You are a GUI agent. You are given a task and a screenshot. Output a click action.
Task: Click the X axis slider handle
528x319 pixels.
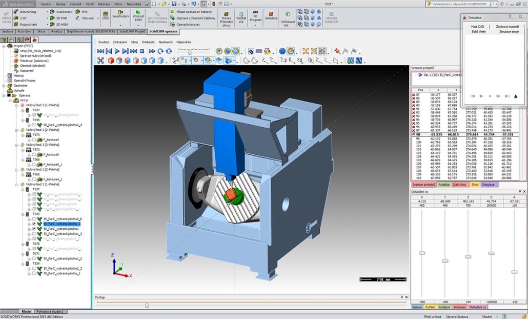tap(422, 253)
